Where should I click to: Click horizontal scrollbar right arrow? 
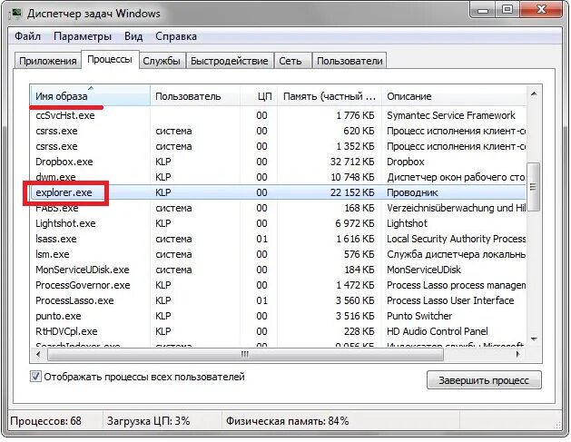517,354
